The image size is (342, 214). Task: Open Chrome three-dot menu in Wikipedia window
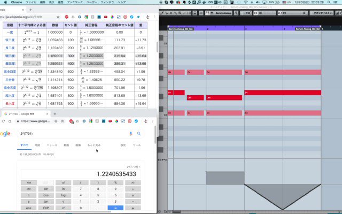coord(154,17)
